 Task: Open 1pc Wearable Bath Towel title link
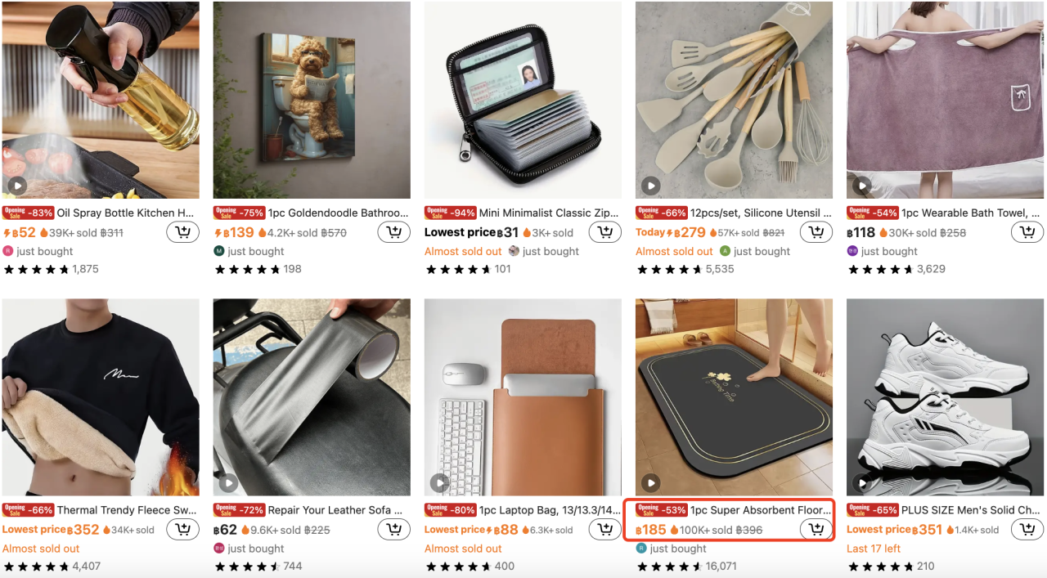971,213
